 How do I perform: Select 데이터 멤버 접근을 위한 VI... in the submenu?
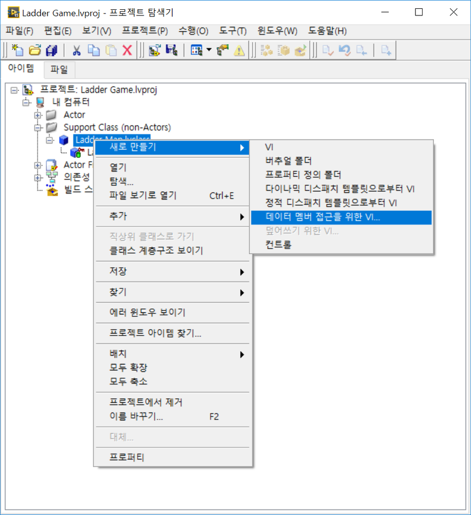pyautogui.click(x=341, y=217)
